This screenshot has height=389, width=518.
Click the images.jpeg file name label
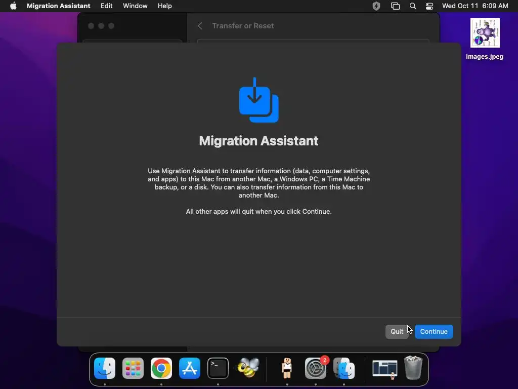click(485, 57)
